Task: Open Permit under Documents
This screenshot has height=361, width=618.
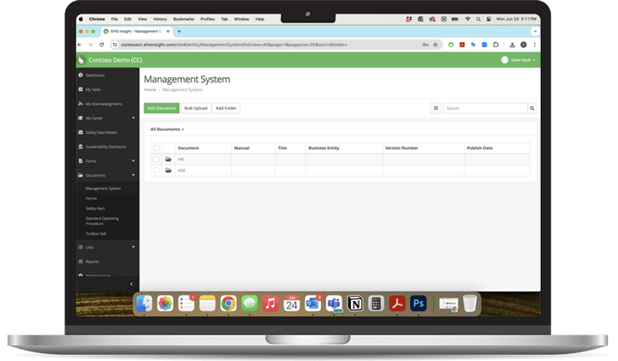Action: point(91,198)
